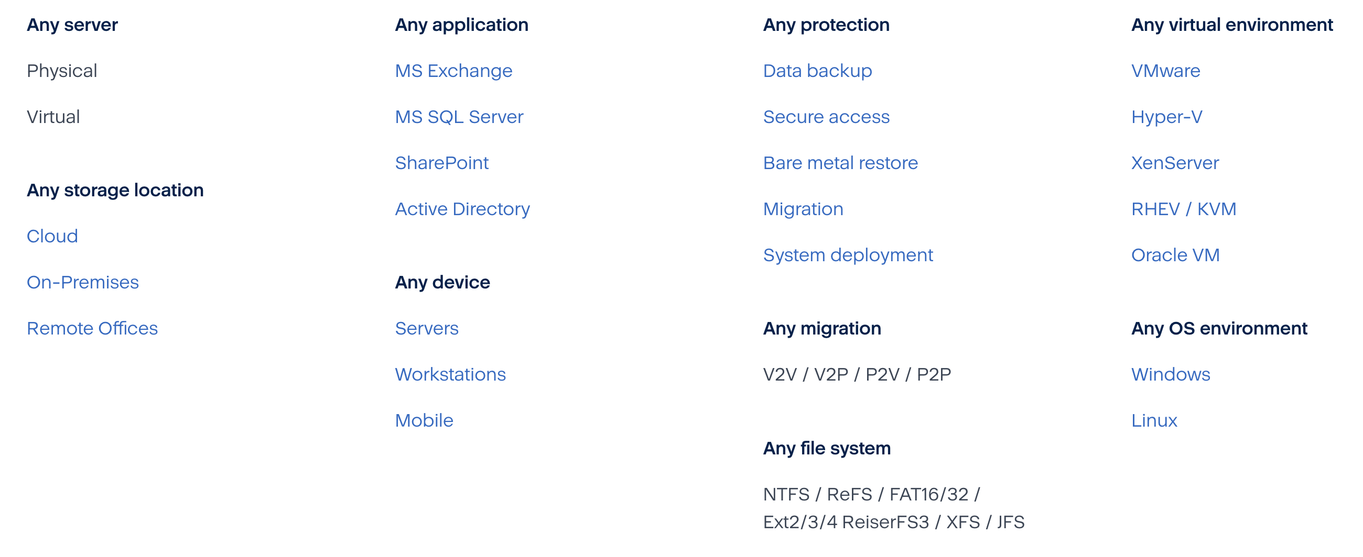The image size is (1363, 557).
Task: Open the Migration link
Action: [803, 209]
